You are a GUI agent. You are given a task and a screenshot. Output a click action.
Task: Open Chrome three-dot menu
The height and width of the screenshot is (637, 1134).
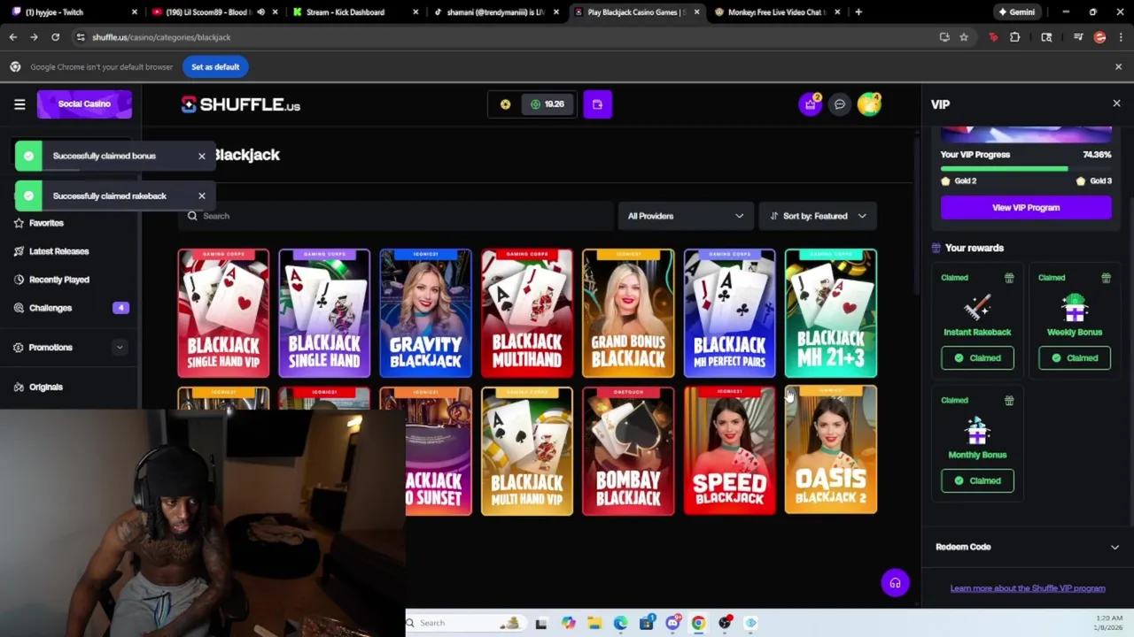[x=1119, y=37]
